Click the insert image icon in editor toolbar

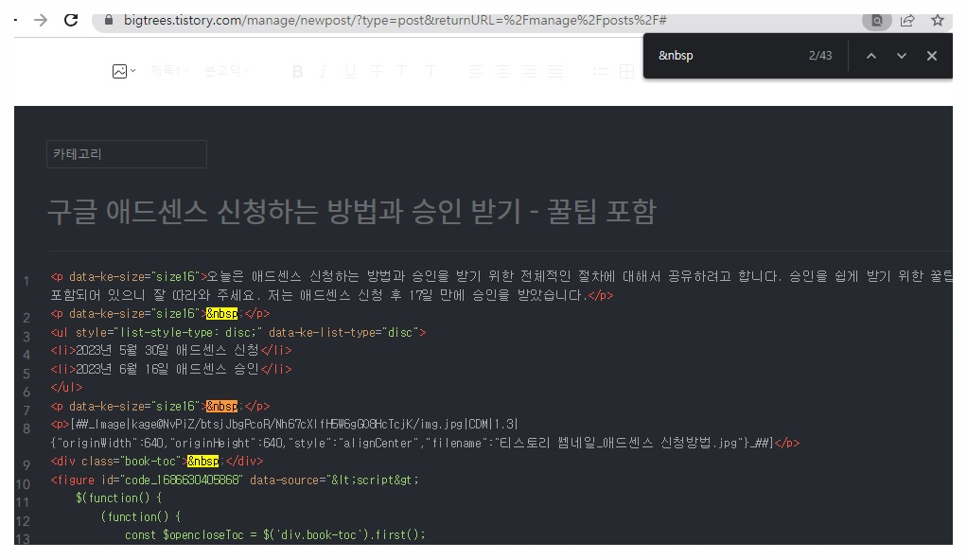[x=119, y=72]
